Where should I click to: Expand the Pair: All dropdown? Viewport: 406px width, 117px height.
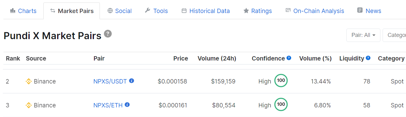pyautogui.click(x=363, y=35)
